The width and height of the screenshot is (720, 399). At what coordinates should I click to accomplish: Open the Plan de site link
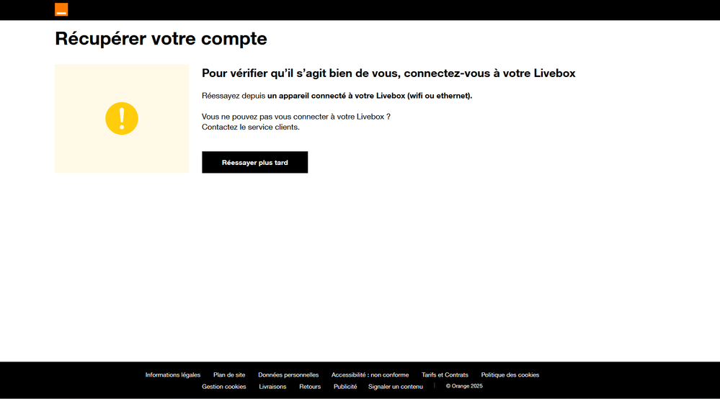point(229,375)
